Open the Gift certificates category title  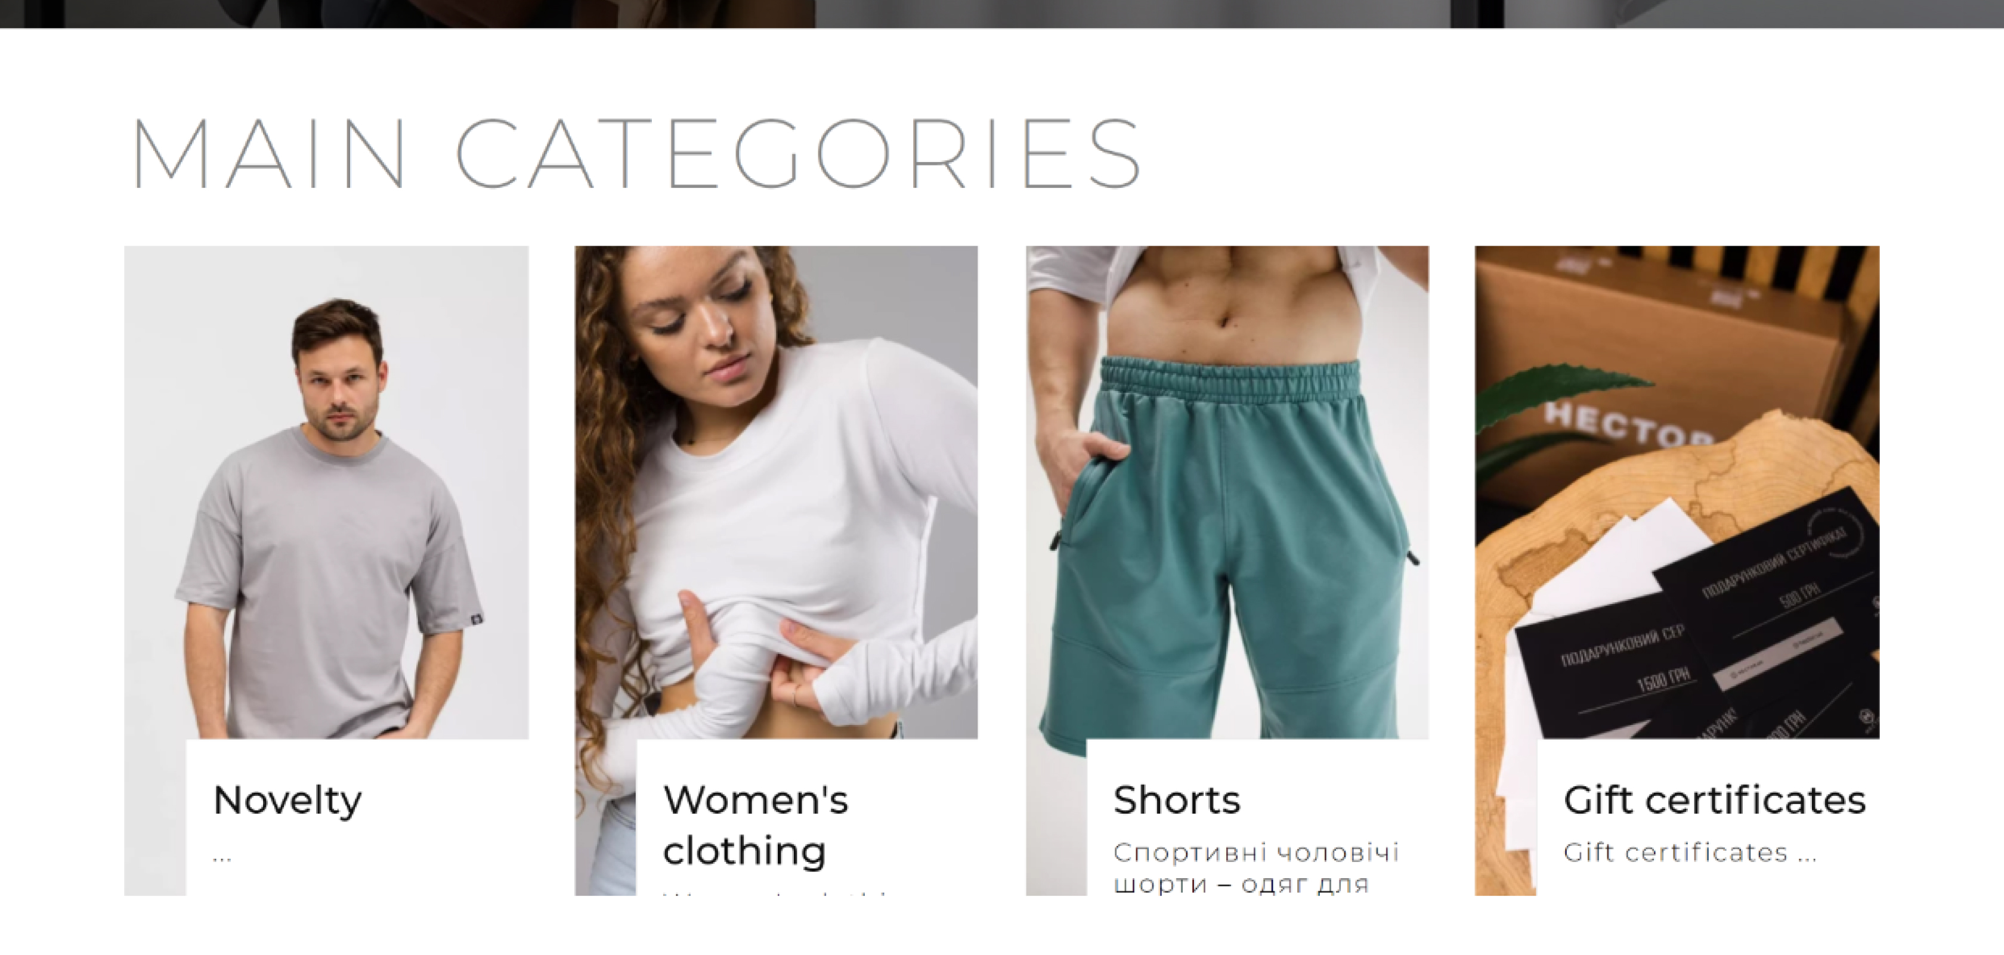(x=1715, y=800)
